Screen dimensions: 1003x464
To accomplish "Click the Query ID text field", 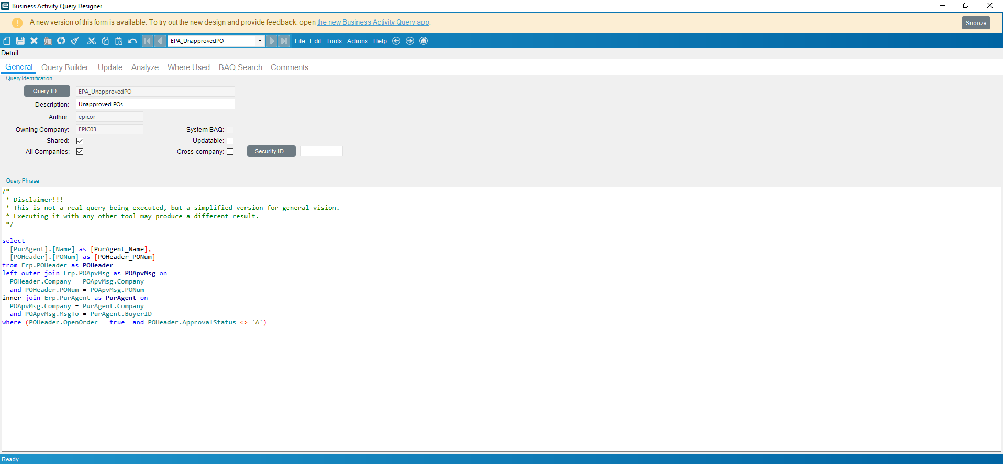I will pos(155,92).
